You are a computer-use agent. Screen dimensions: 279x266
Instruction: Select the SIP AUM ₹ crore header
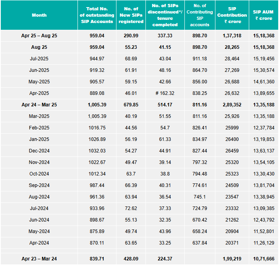point(263,15)
